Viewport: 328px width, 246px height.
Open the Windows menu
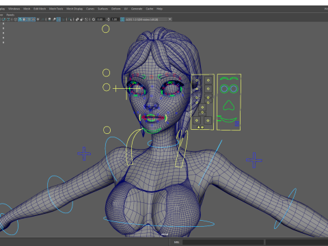(14, 9)
